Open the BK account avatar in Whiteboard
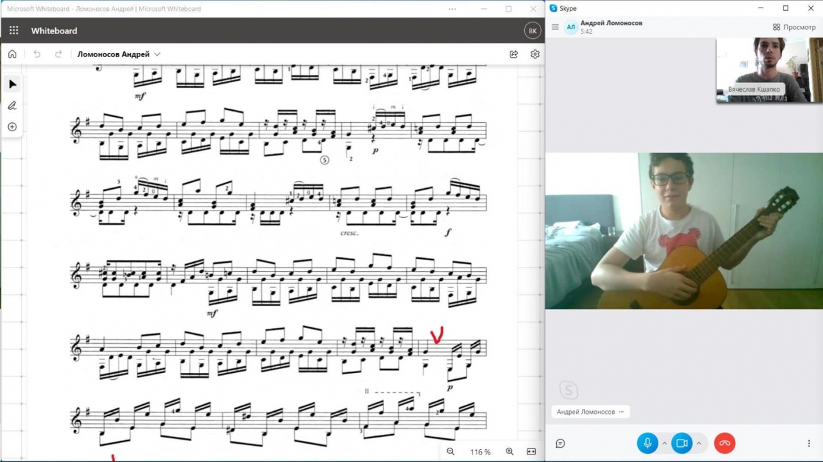Screen dimensions: 823x462 pos(532,31)
